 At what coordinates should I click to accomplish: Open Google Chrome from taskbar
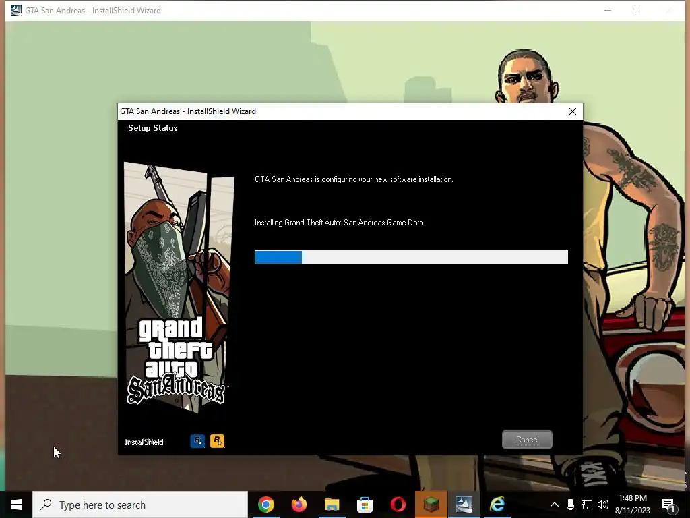pyautogui.click(x=265, y=505)
